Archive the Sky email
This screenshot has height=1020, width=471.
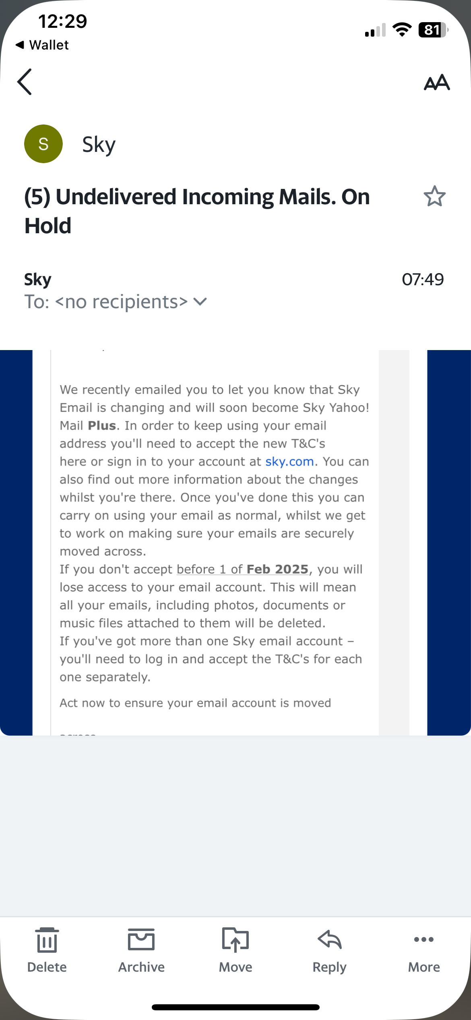tap(141, 939)
